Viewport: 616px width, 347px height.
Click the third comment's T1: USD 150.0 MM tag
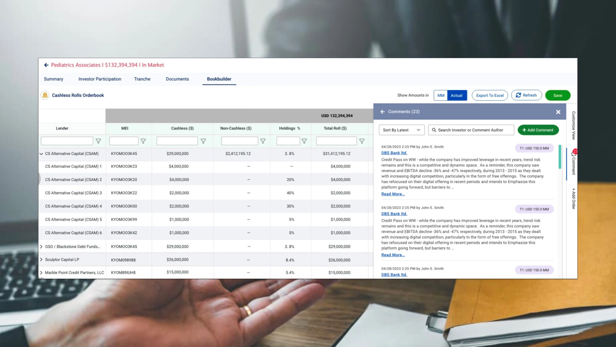[534, 270]
